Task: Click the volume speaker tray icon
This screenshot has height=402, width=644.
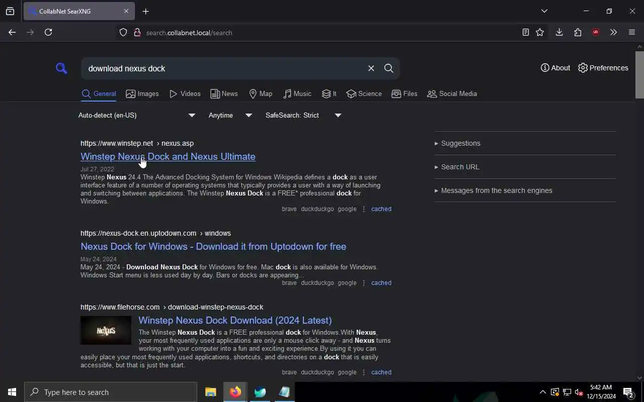Action: (579, 392)
